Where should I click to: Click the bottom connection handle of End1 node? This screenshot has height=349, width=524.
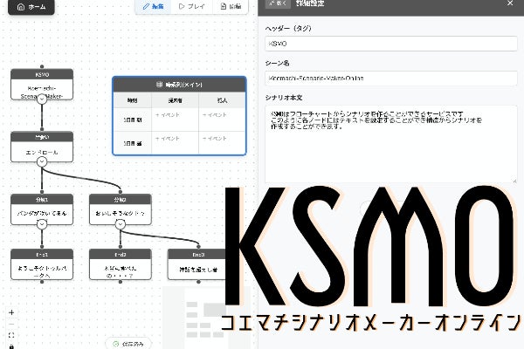click(42, 282)
